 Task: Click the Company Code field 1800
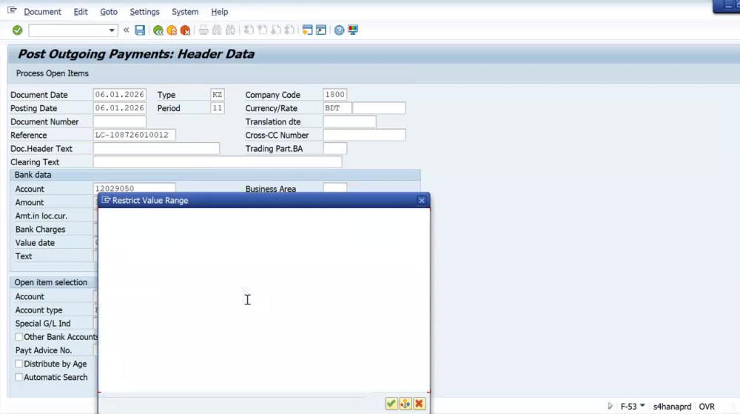[335, 94]
